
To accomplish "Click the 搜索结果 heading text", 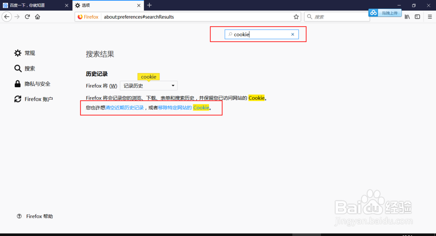I will point(100,54).
